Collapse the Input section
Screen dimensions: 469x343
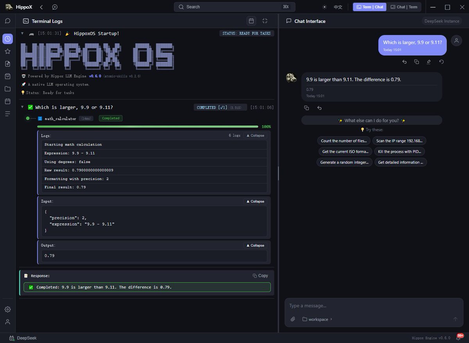255,202
